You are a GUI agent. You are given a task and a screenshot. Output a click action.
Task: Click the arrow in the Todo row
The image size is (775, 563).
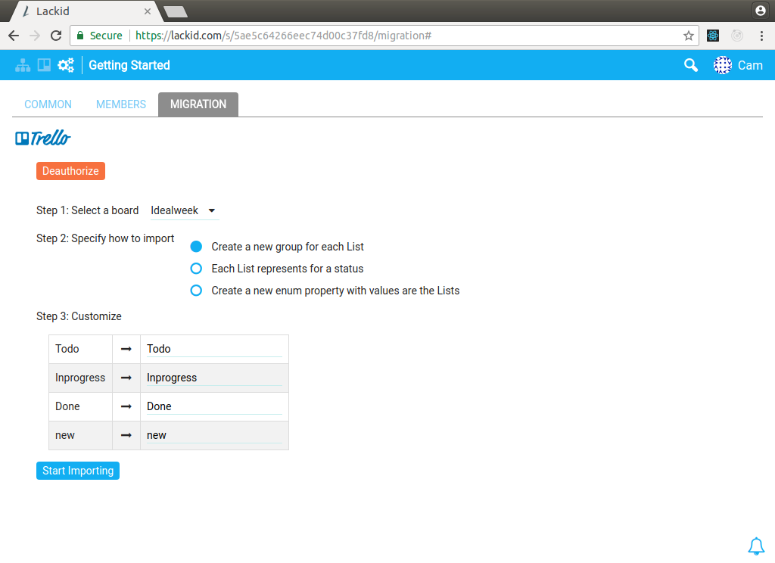(x=126, y=349)
